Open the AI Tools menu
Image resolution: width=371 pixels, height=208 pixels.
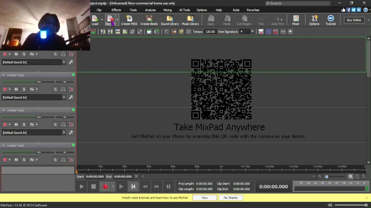pyautogui.click(x=185, y=10)
